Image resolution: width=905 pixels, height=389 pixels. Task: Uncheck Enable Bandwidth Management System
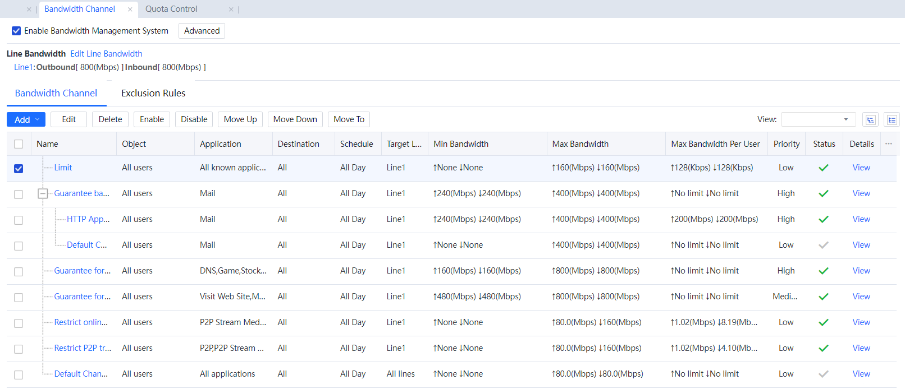coord(16,31)
